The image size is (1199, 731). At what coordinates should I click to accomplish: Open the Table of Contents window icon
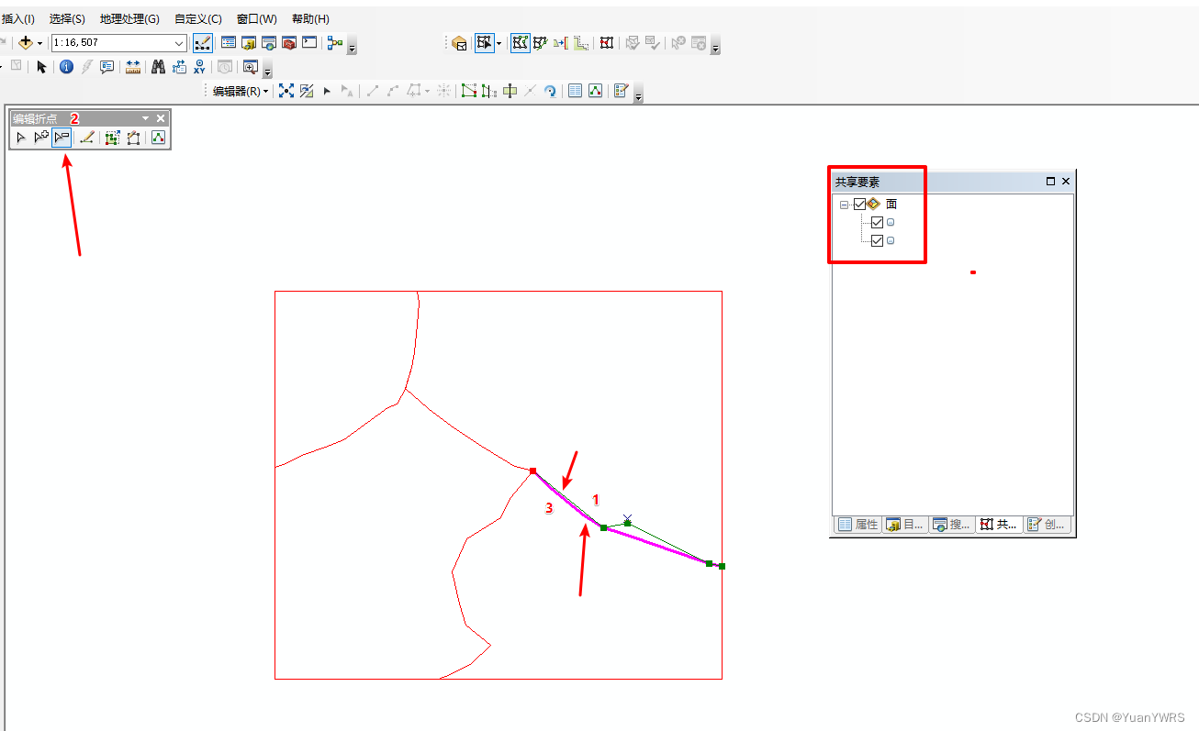pyautogui.click(x=229, y=43)
